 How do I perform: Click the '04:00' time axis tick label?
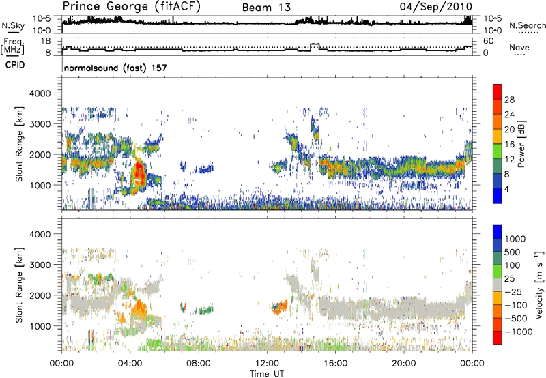click(130, 364)
